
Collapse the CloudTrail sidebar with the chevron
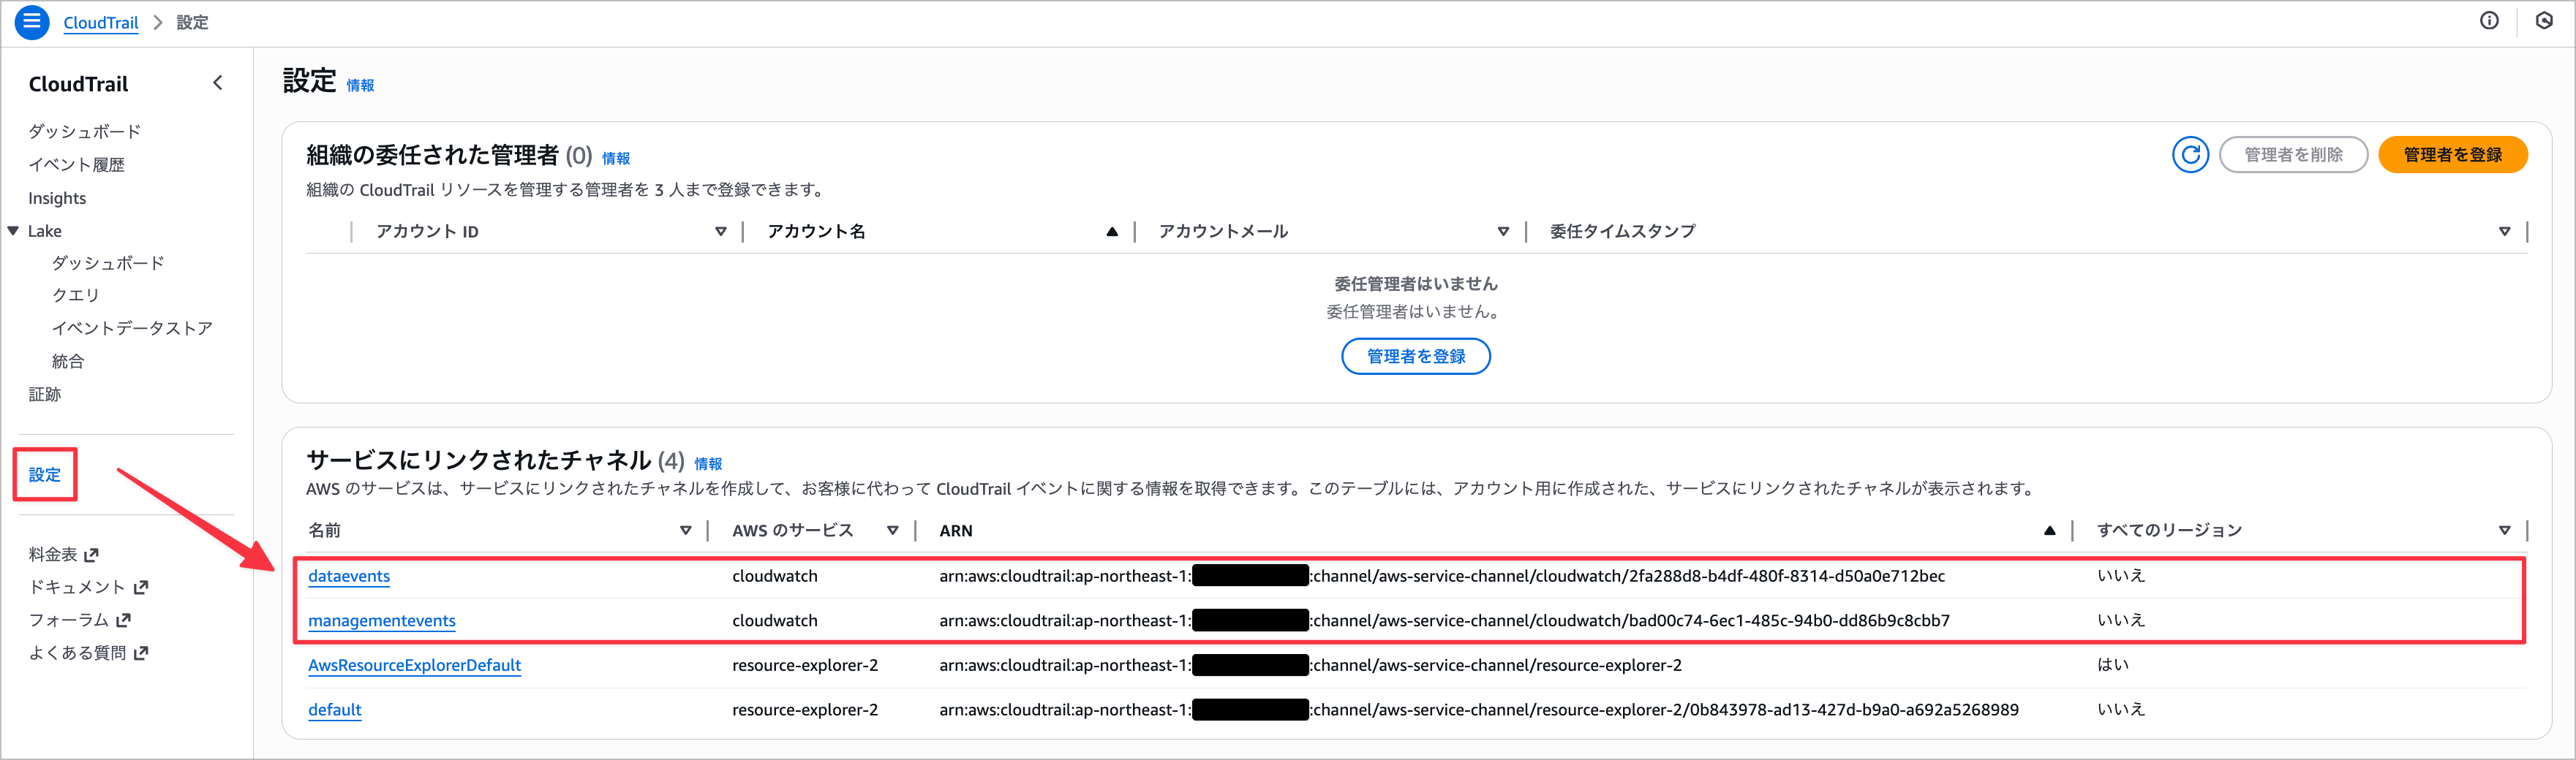(218, 83)
